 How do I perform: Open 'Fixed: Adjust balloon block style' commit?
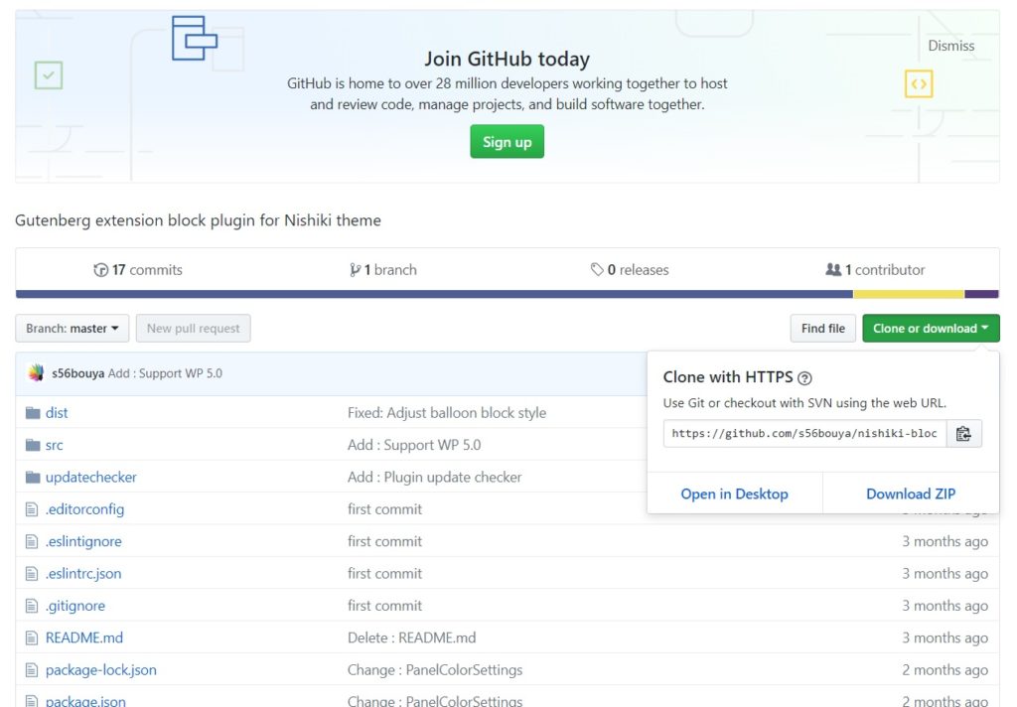tap(447, 413)
